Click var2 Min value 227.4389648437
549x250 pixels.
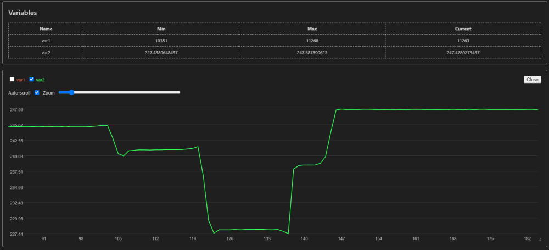161,52
